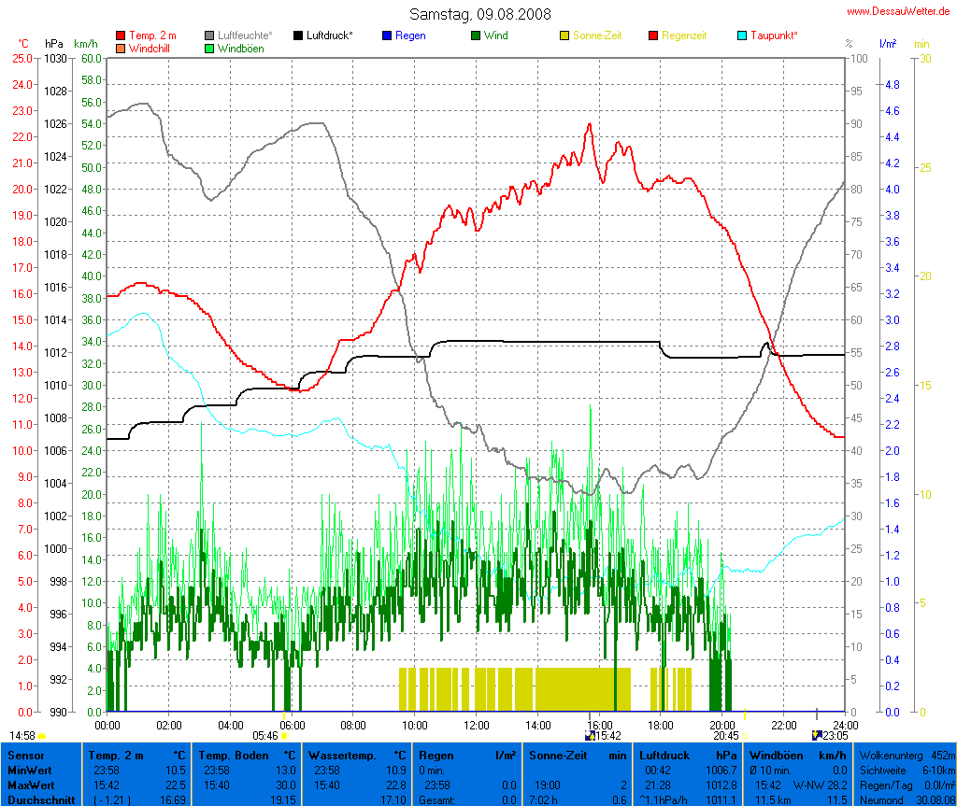Click the gray Luftfeuchte legend square
The image size is (957, 806).
209,35
